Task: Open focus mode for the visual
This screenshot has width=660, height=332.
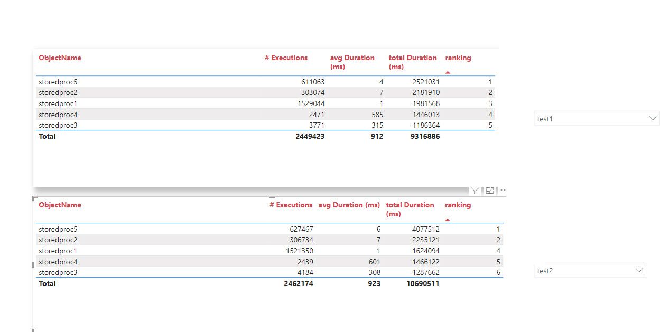Action: click(x=489, y=191)
